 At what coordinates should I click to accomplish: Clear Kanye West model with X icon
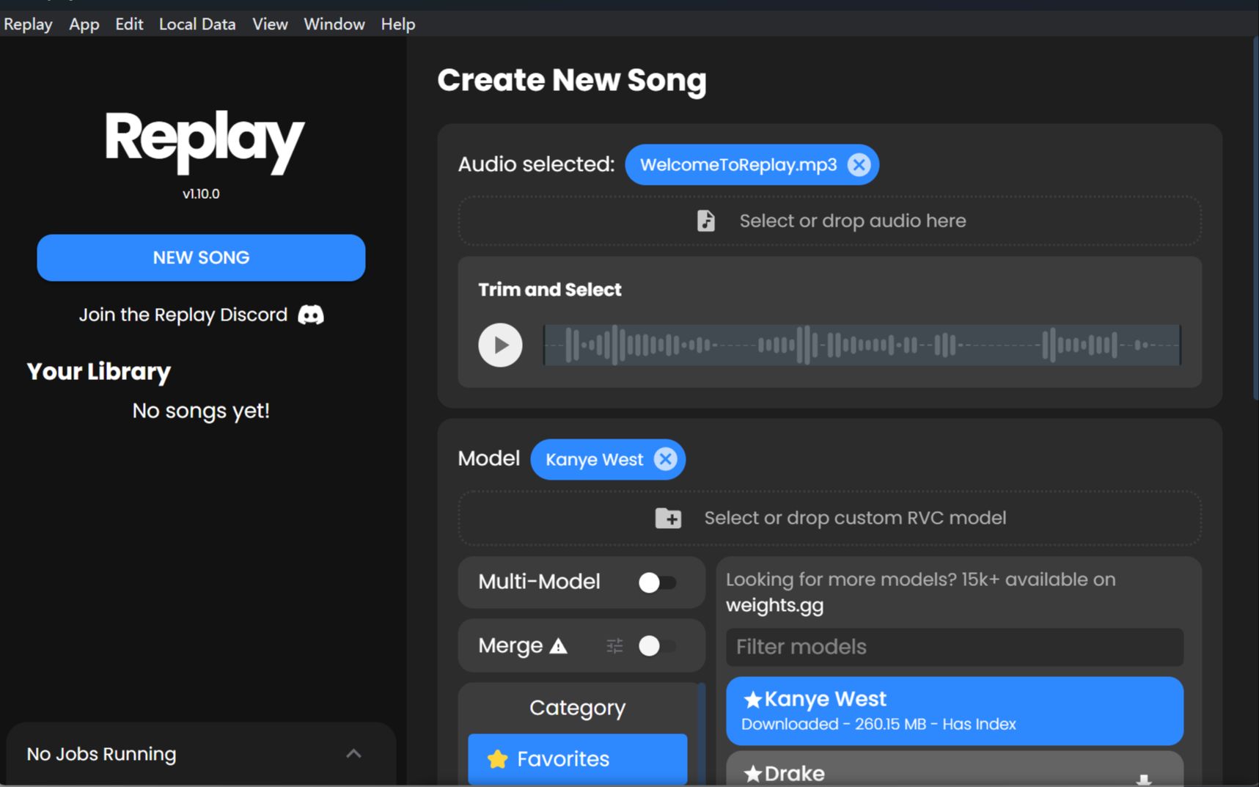(x=665, y=459)
